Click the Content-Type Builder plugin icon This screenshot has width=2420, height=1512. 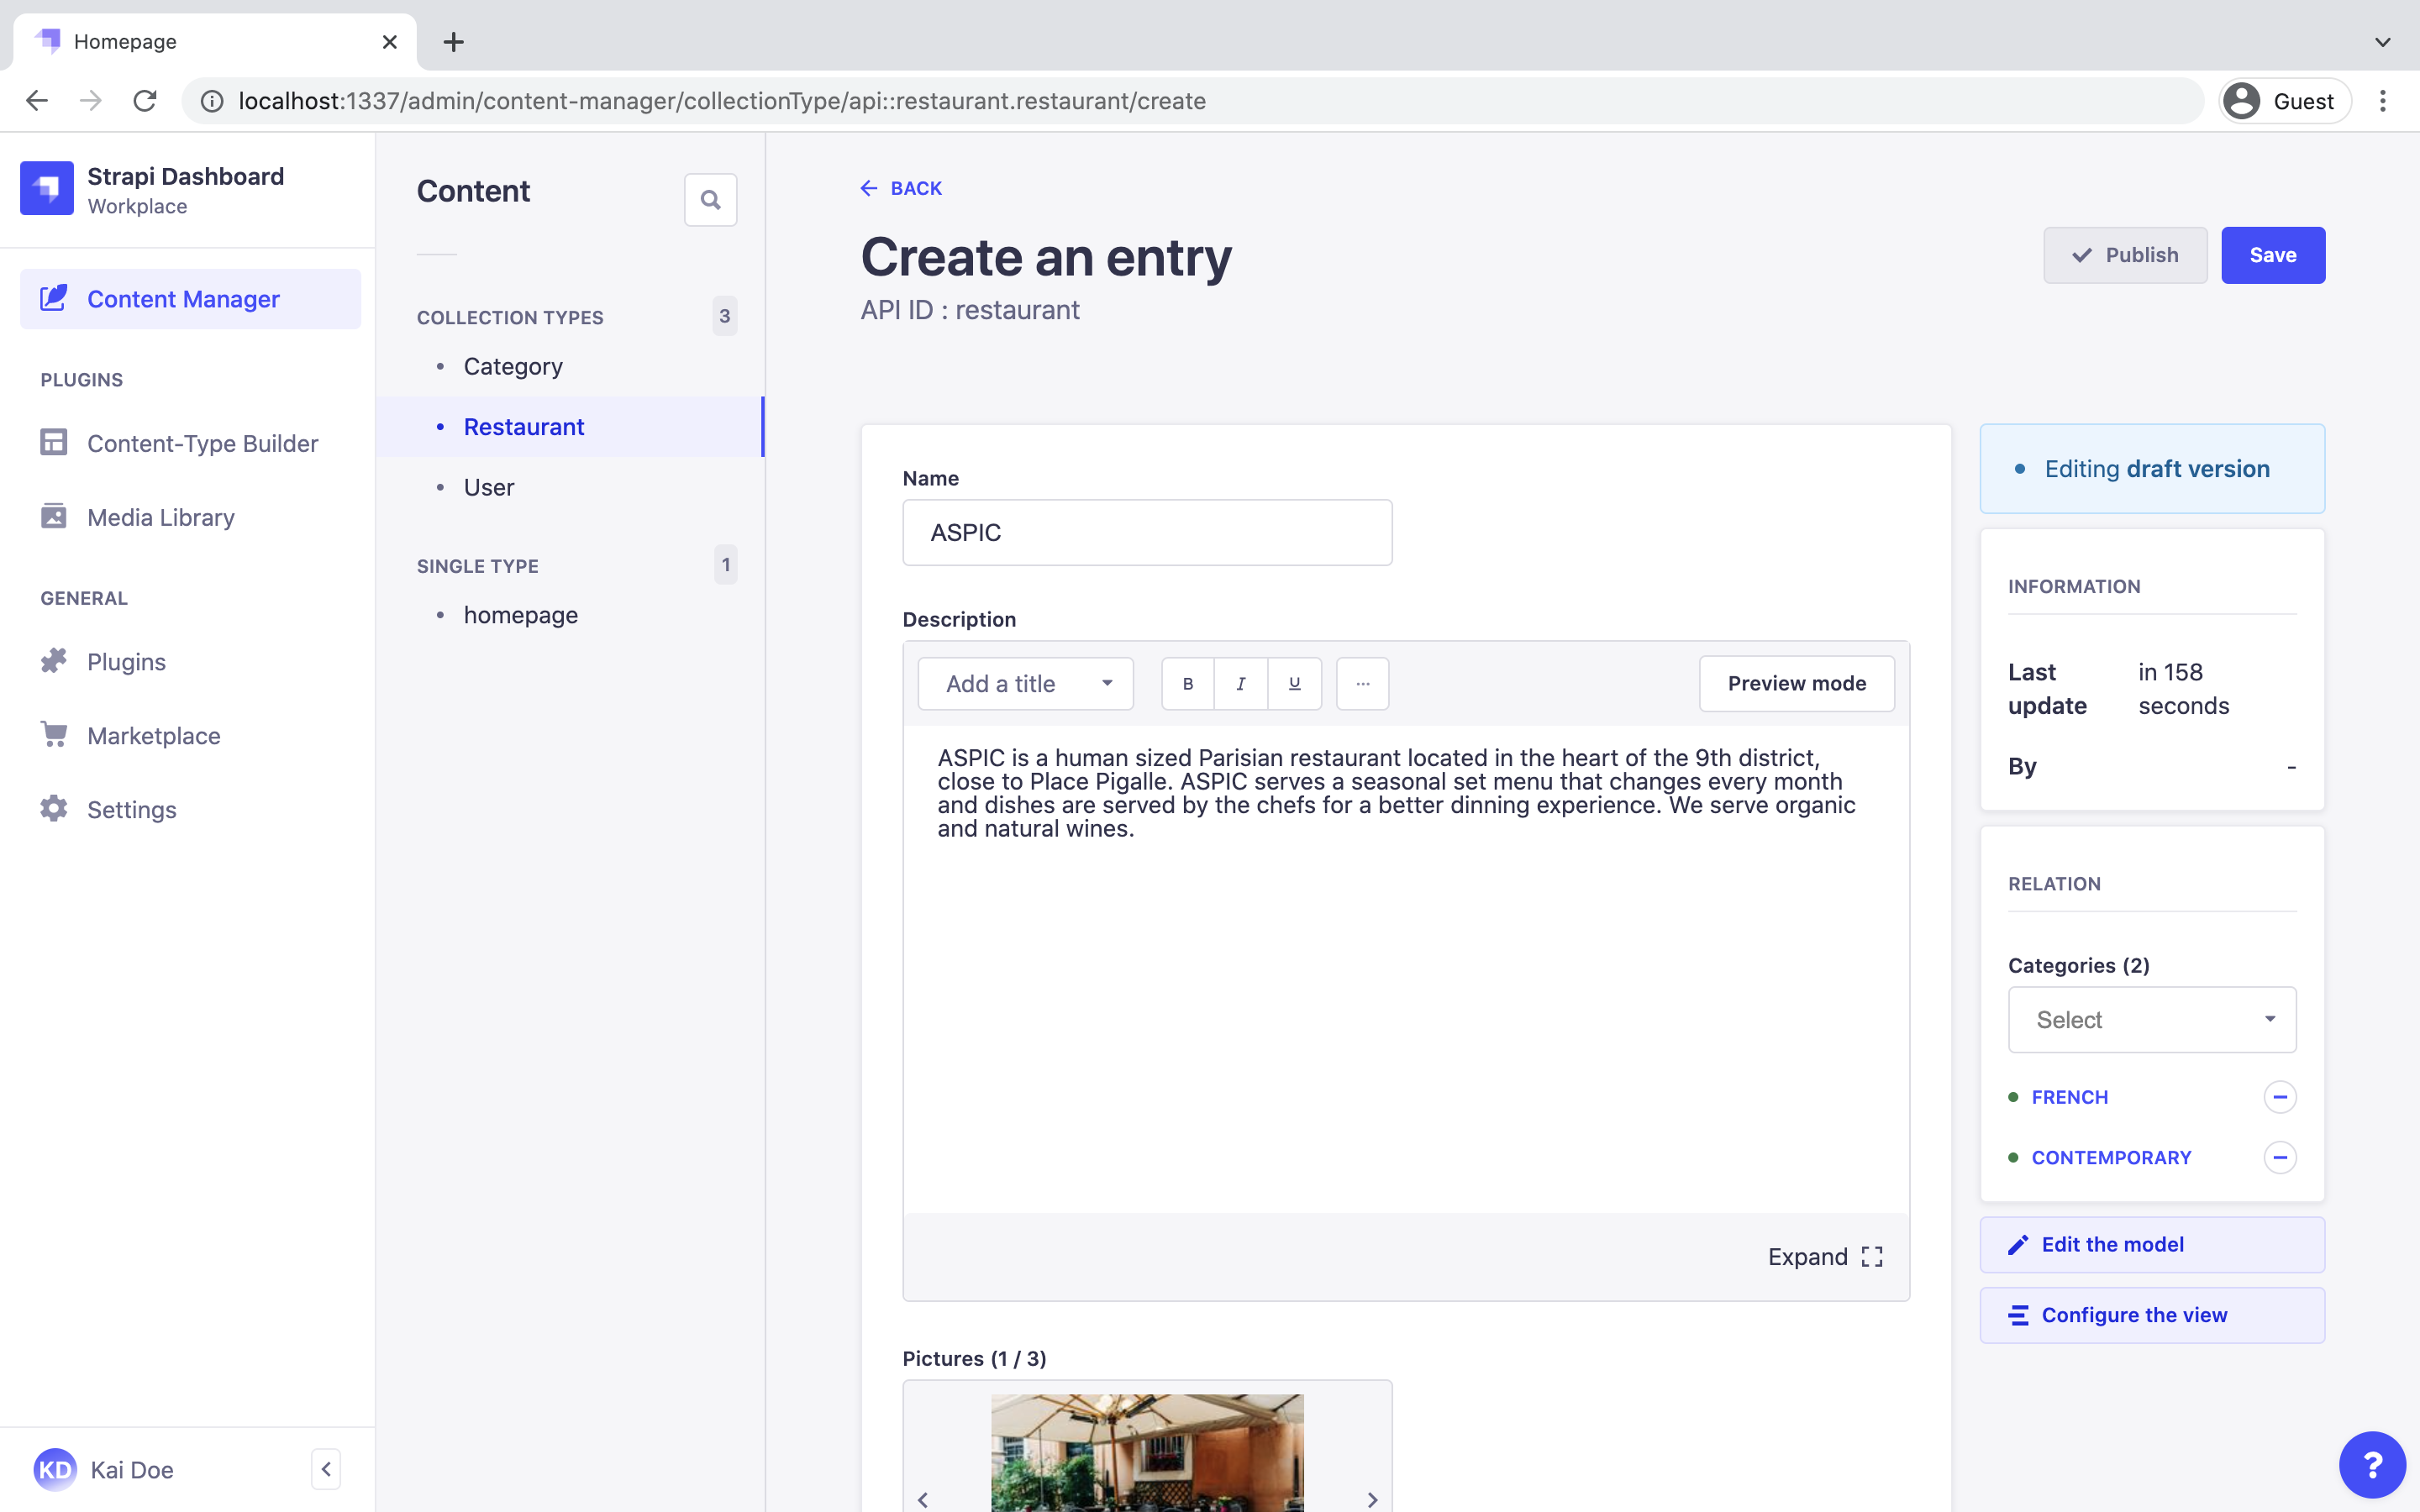54,443
